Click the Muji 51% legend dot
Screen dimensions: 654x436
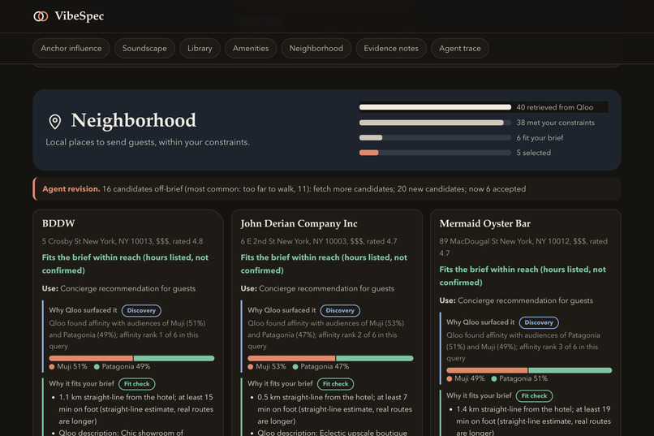52,367
